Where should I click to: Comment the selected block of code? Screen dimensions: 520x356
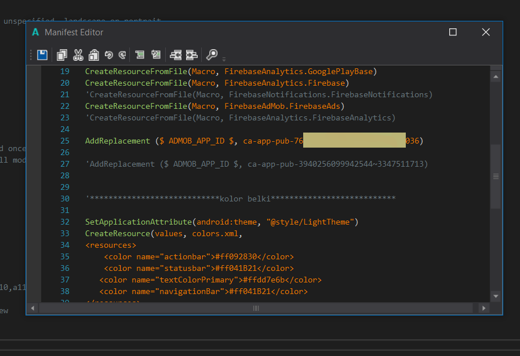pos(140,54)
